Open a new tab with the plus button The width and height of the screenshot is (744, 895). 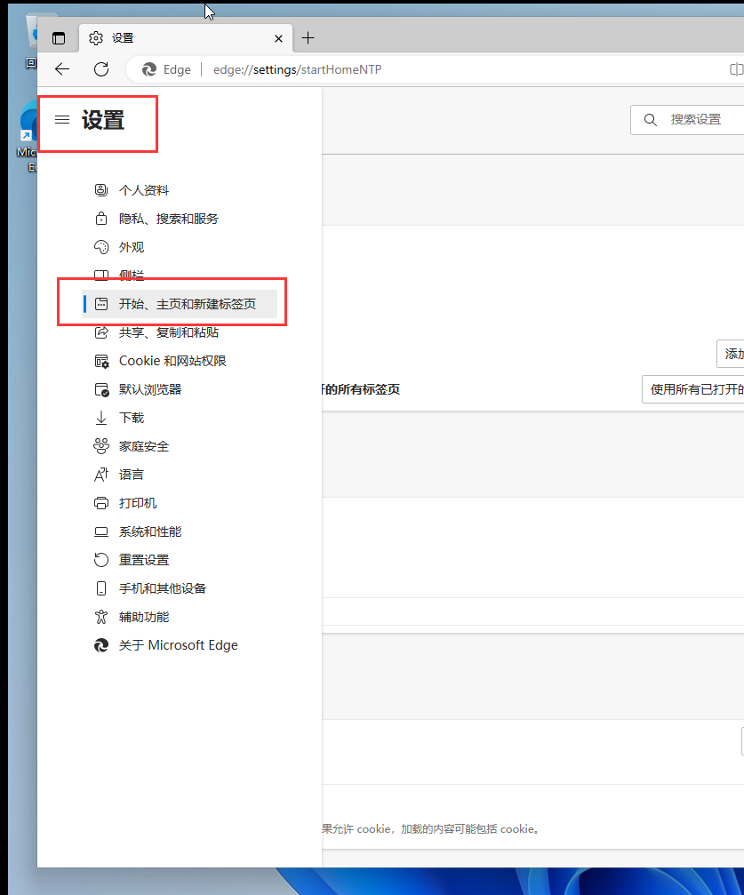[x=308, y=37]
